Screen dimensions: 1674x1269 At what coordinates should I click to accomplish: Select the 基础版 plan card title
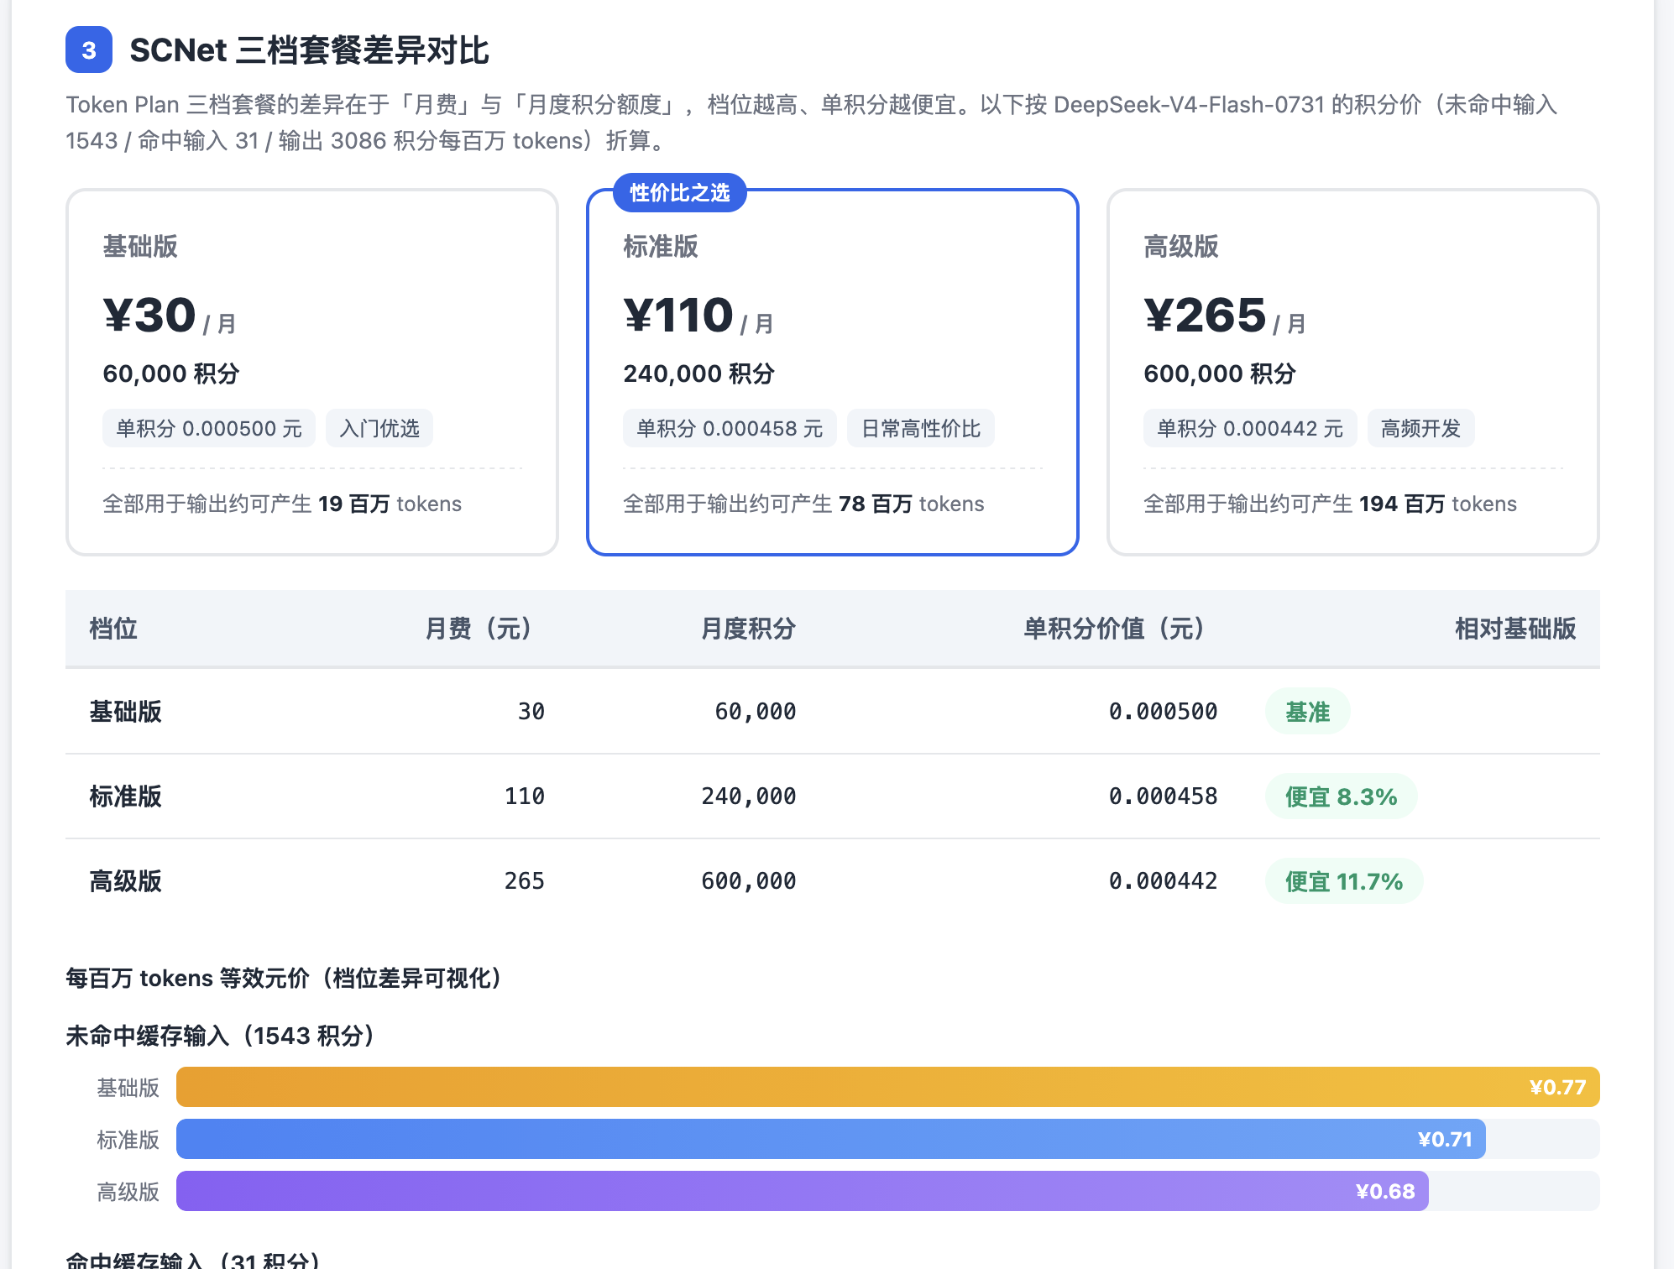140,247
